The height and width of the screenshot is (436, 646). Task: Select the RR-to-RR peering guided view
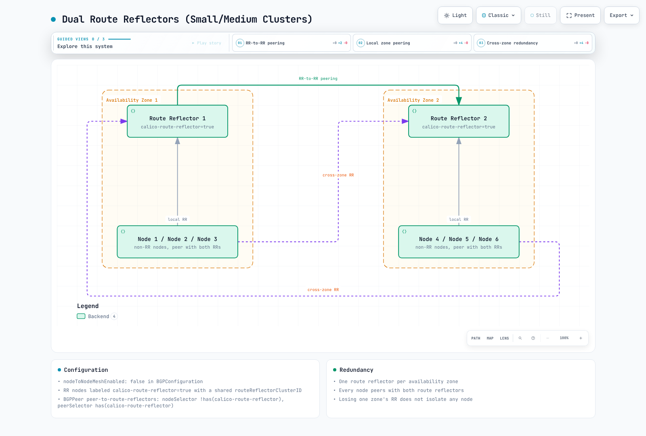point(292,43)
